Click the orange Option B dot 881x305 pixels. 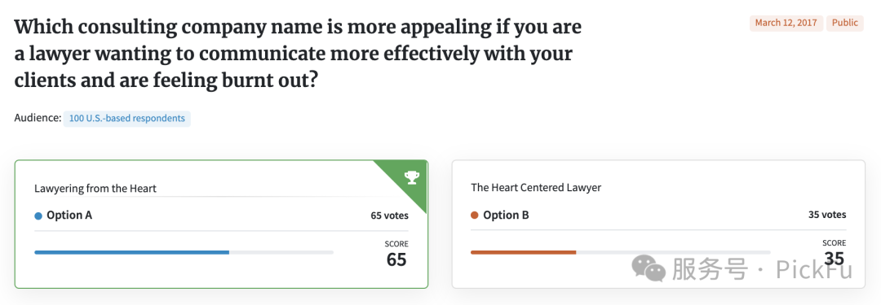tap(475, 216)
